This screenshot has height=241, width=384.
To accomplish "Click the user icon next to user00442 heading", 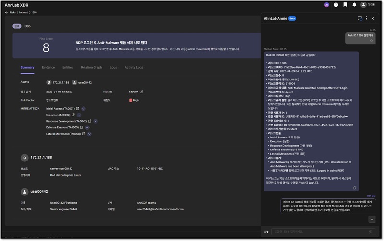I will click(24, 192).
